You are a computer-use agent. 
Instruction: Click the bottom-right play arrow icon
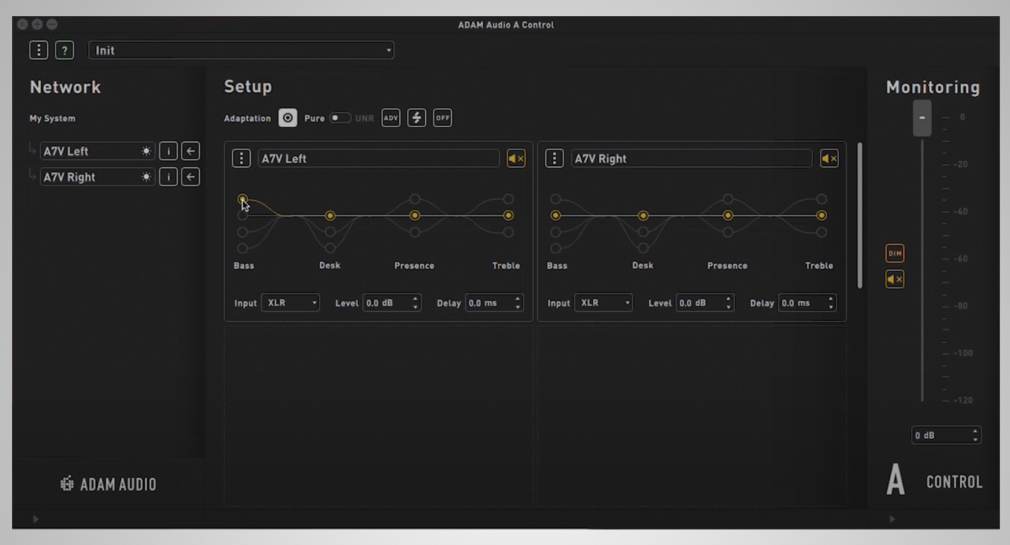click(x=892, y=519)
